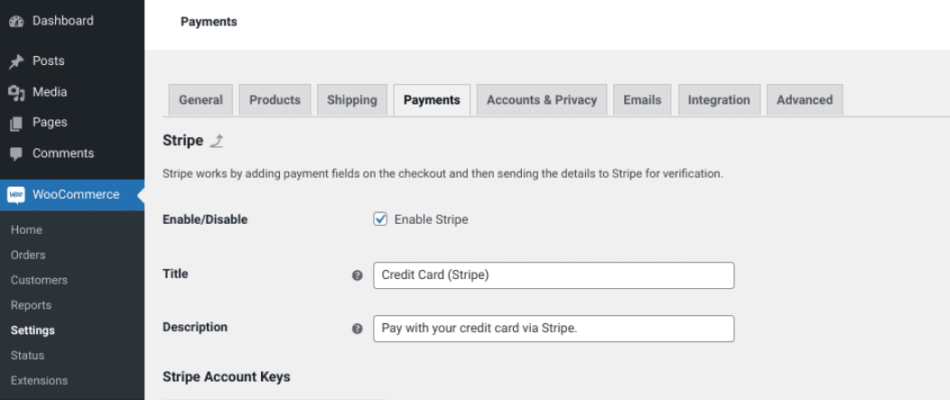Switch to the General tab
This screenshot has height=400, width=950.
pos(200,100)
